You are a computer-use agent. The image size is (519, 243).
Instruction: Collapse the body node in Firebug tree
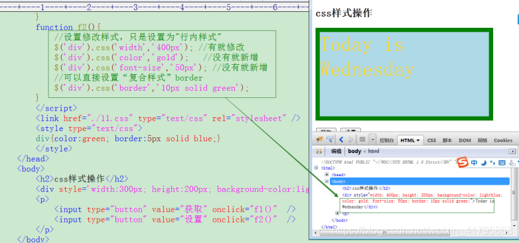point(327,181)
